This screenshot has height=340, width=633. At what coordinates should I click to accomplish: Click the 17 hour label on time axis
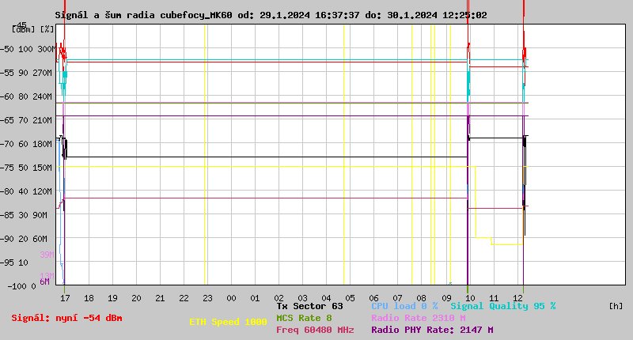[x=65, y=298]
